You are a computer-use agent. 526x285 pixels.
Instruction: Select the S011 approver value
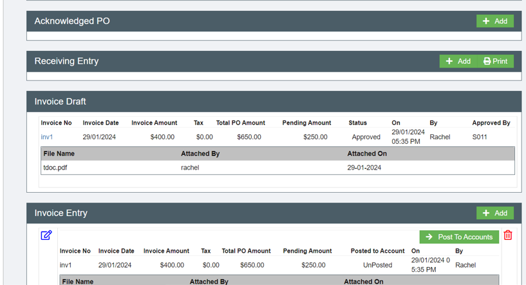pos(480,137)
